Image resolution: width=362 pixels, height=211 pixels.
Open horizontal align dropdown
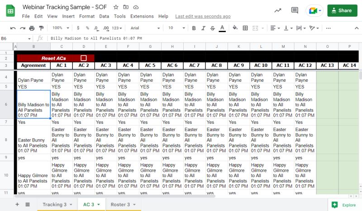(x=275, y=28)
